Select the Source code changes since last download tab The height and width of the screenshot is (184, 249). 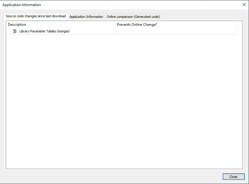coord(36,16)
